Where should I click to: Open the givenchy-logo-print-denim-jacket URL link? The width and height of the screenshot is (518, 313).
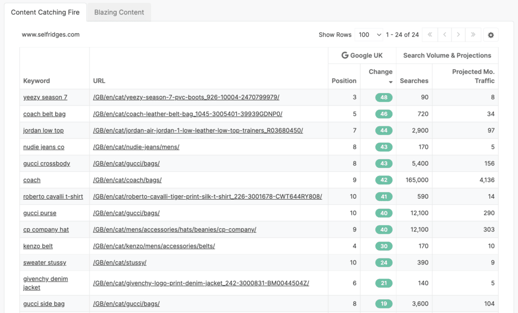[x=201, y=283]
